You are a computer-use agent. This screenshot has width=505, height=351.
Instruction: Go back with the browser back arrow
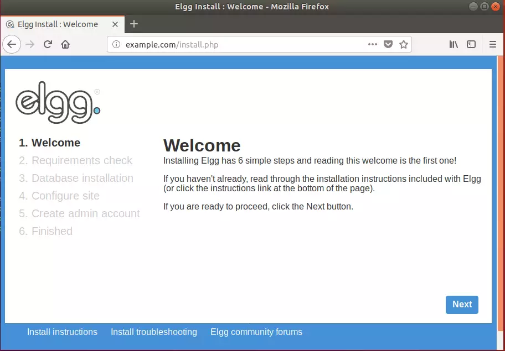(x=12, y=44)
